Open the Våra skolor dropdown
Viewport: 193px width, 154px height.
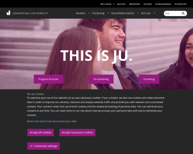click(107, 4)
